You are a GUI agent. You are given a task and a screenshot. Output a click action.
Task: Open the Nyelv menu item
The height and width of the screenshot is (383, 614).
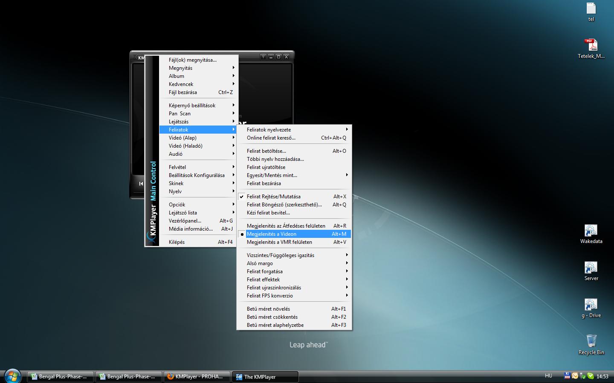click(x=198, y=191)
